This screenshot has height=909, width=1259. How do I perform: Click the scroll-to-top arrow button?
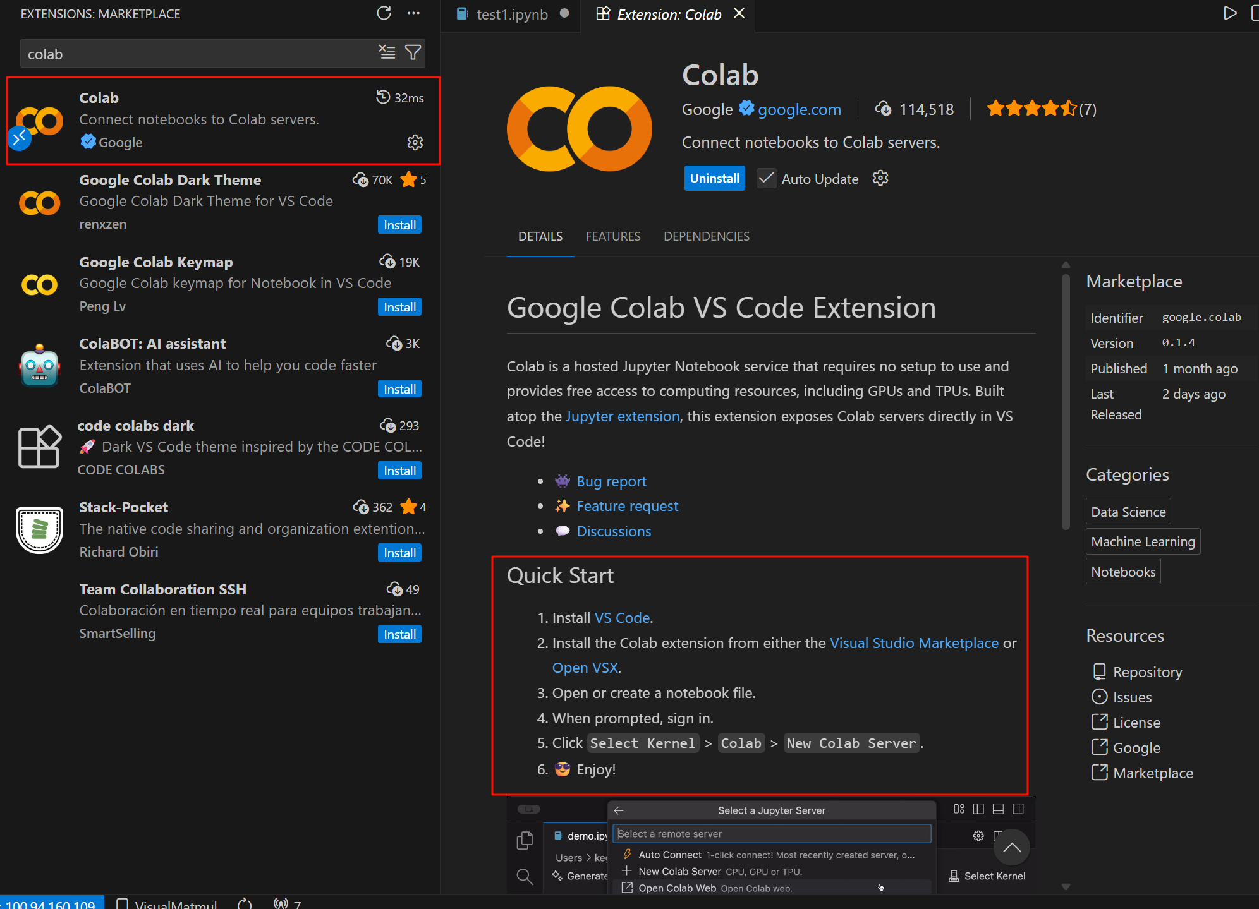pyautogui.click(x=1011, y=848)
